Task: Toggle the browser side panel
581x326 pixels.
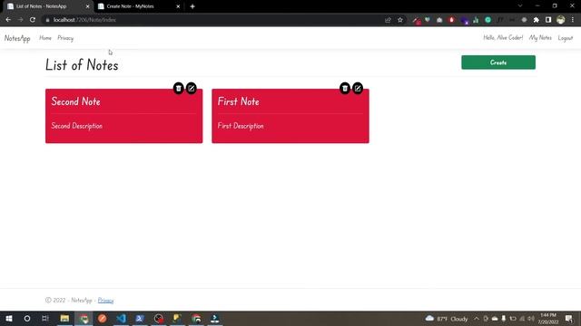Action: pyautogui.click(x=548, y=20)
